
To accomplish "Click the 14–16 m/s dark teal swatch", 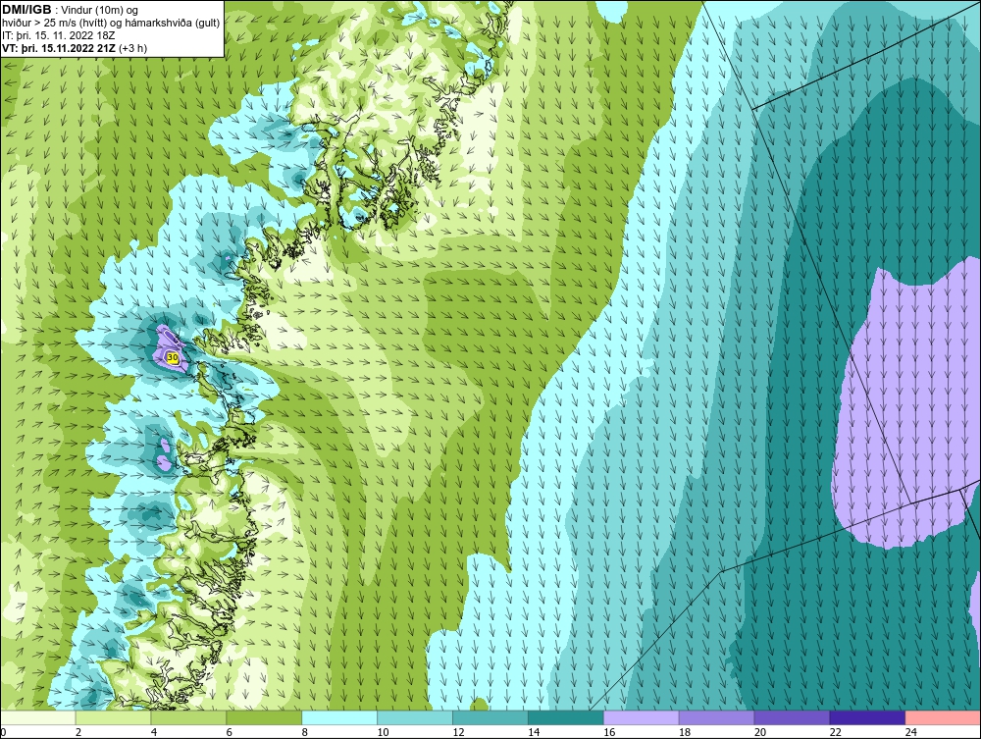I will [x=565, y=717].
